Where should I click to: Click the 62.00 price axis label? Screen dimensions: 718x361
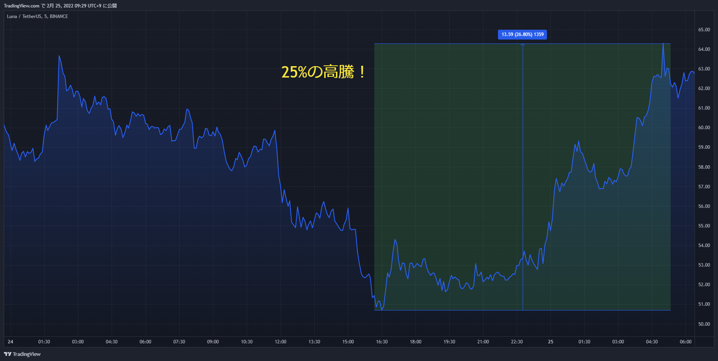(704, 88)
